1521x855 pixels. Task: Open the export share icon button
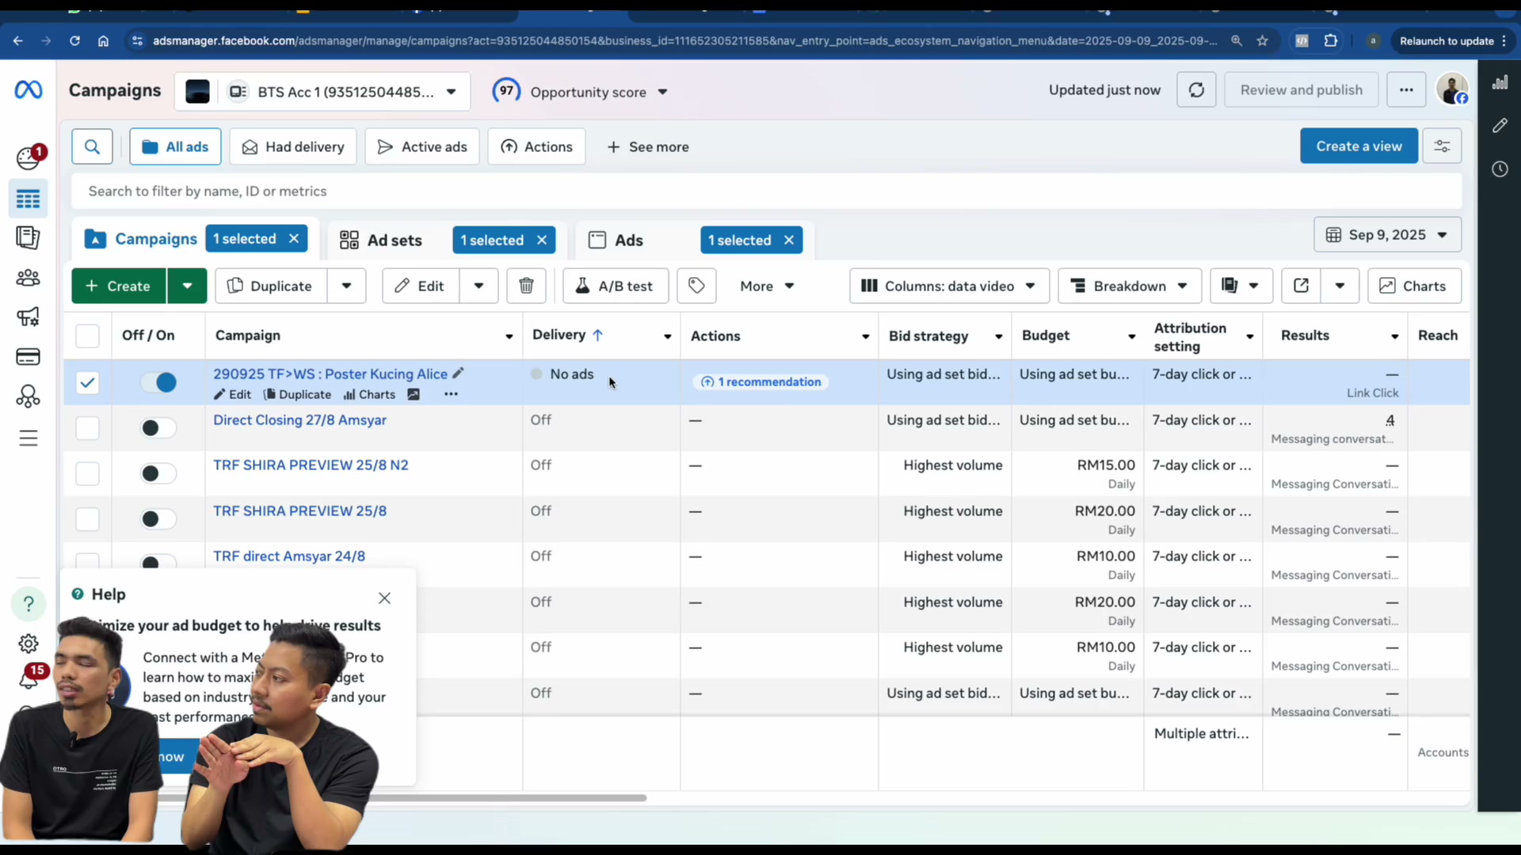pyautogui.click(x=1301, y=286)
